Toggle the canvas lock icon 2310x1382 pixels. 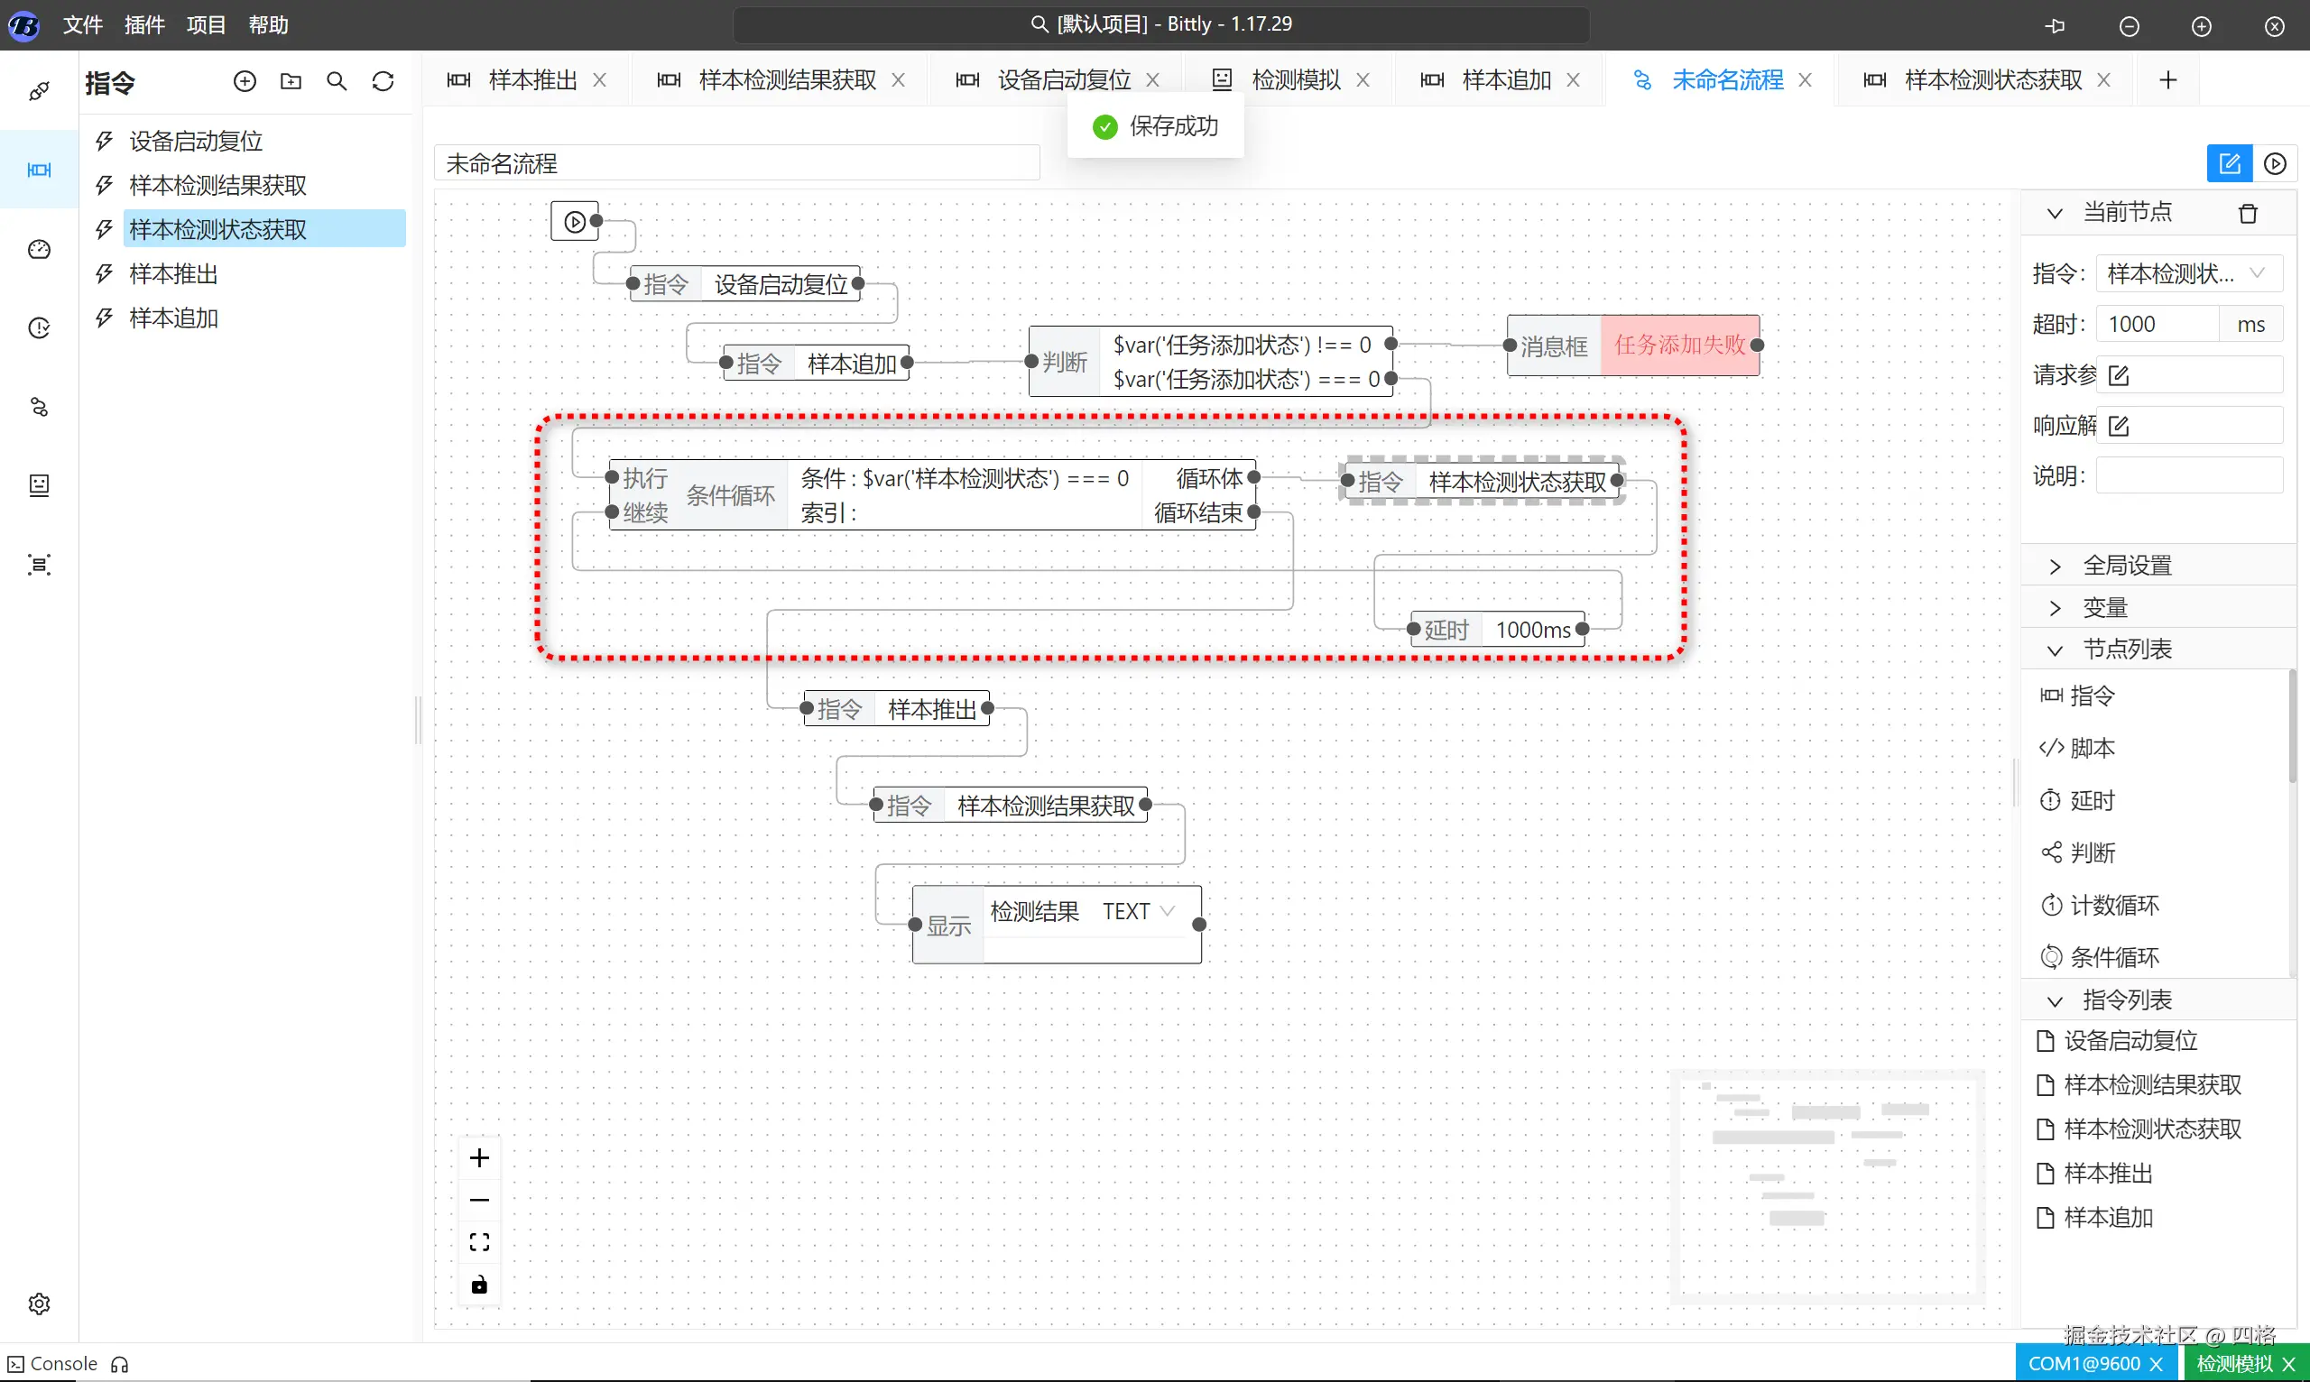[479, 1285]
